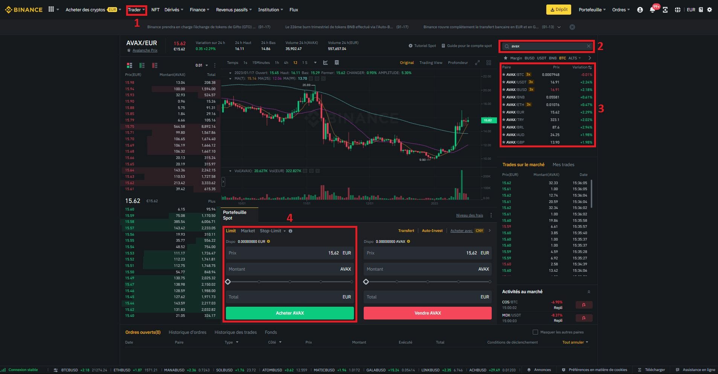Show only sell orders in order book

(154, 65)
